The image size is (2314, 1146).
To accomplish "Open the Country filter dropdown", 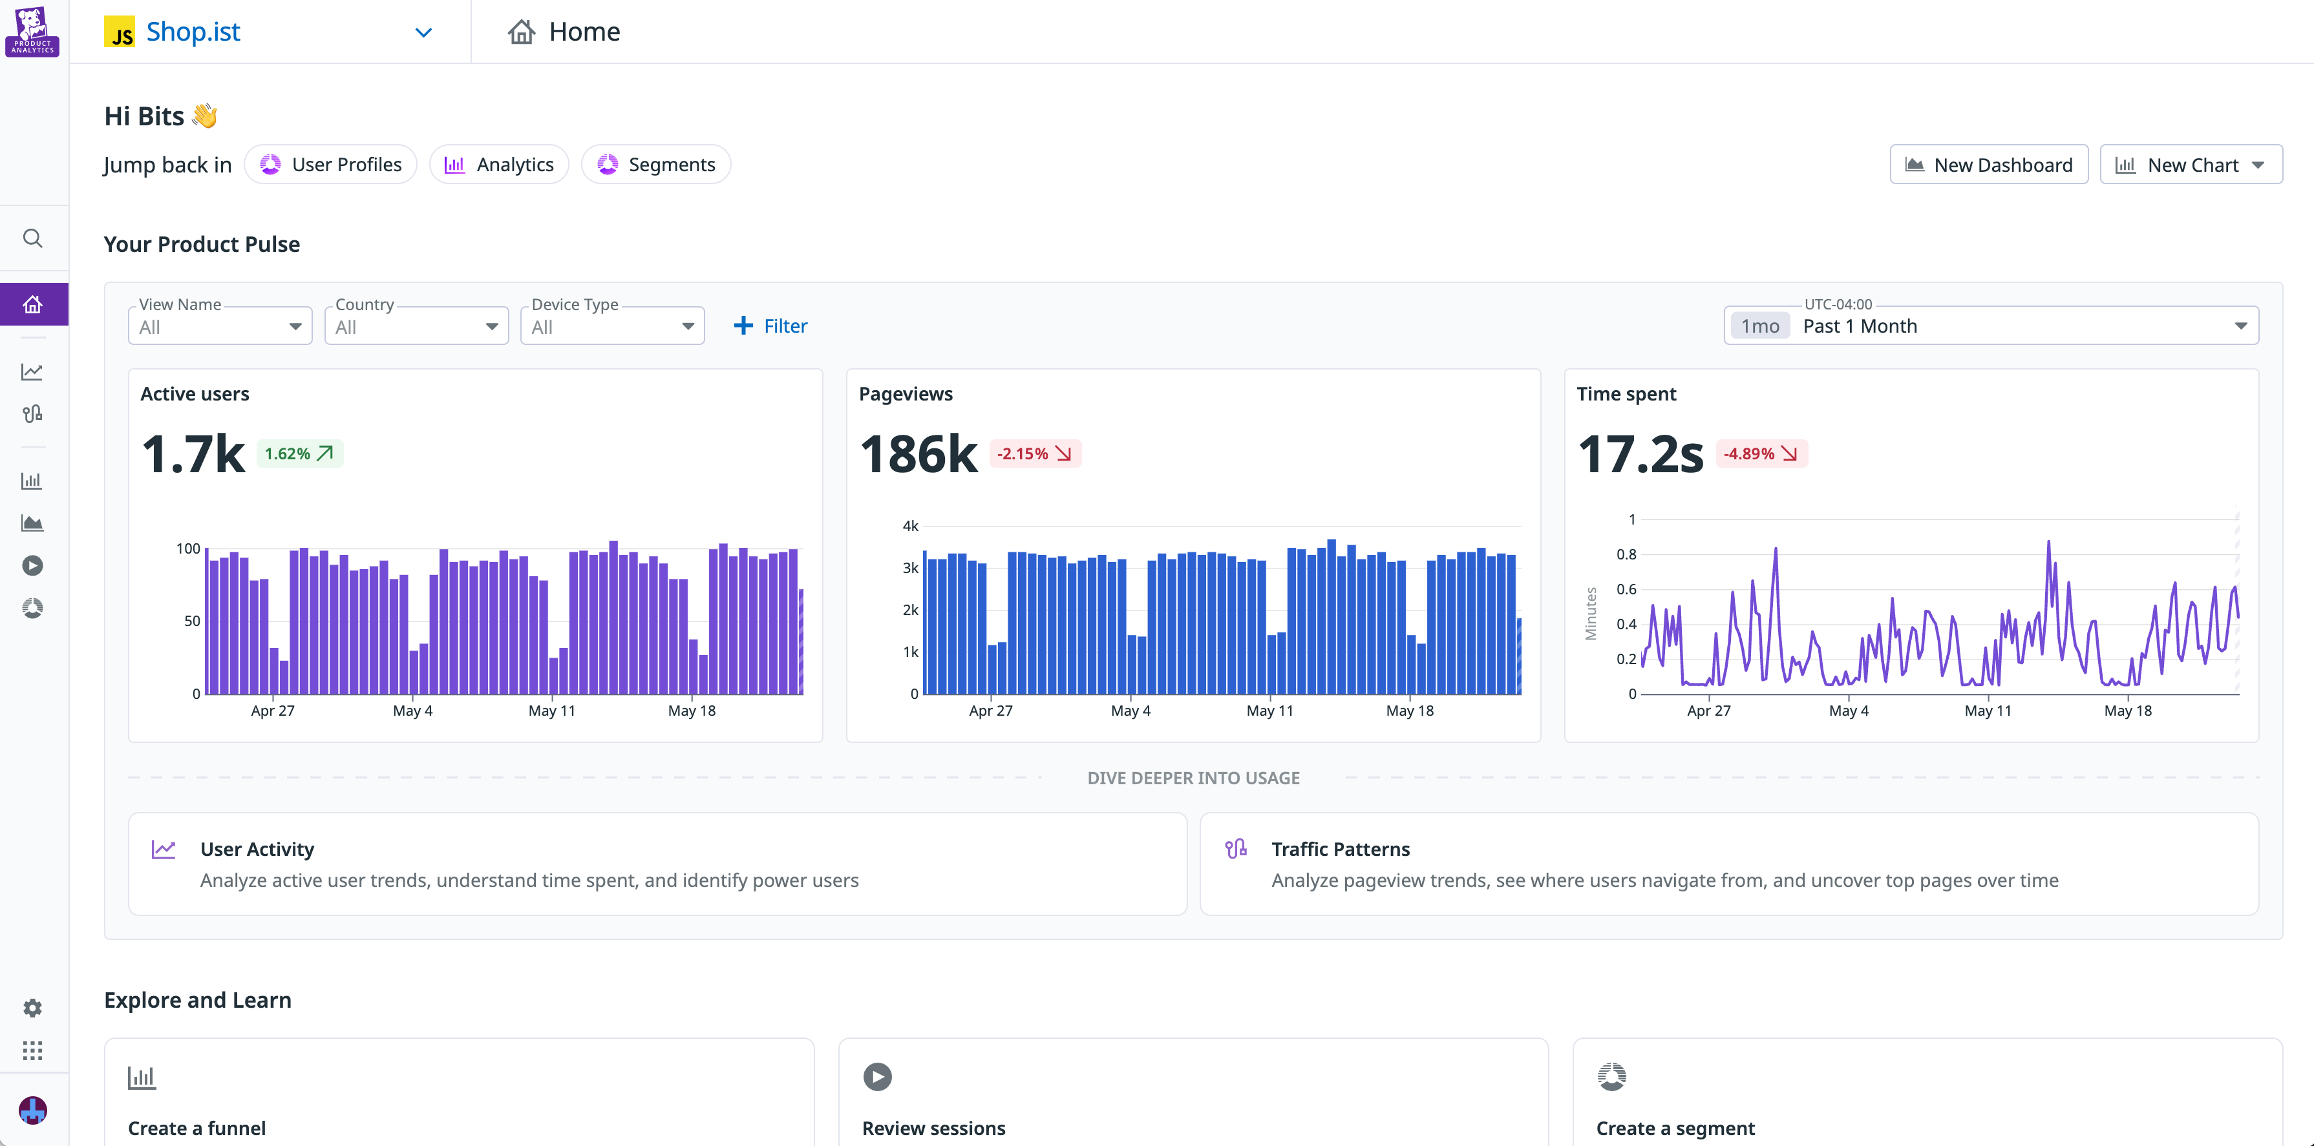I will tap(416, 325).
